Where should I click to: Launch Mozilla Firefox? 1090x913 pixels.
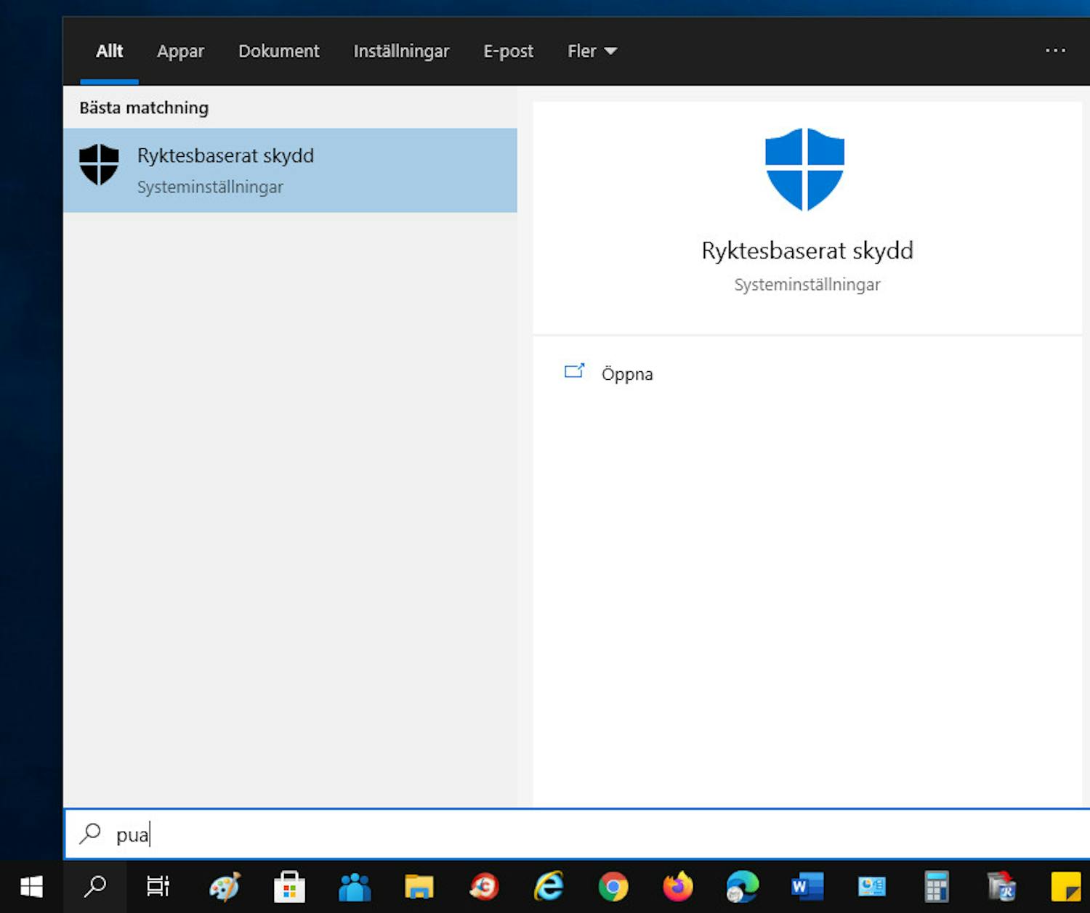[679, 887]
